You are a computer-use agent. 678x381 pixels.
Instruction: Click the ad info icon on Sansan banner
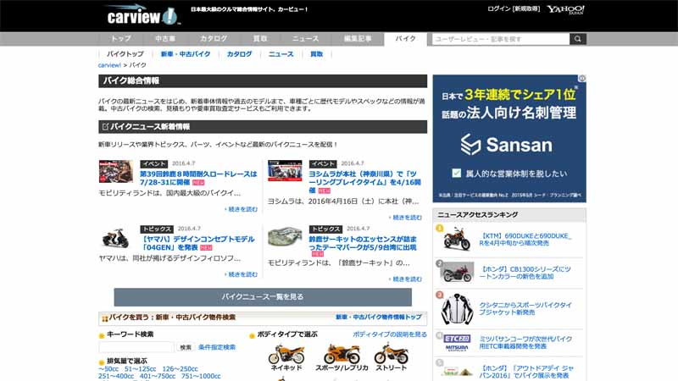[x=582, y=78]
